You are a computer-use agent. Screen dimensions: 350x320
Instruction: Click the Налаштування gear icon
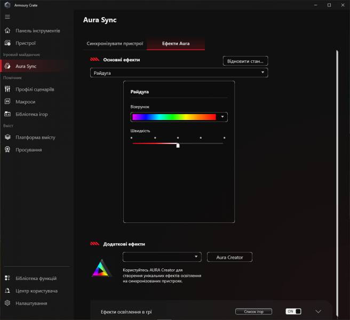pos(7,303)
